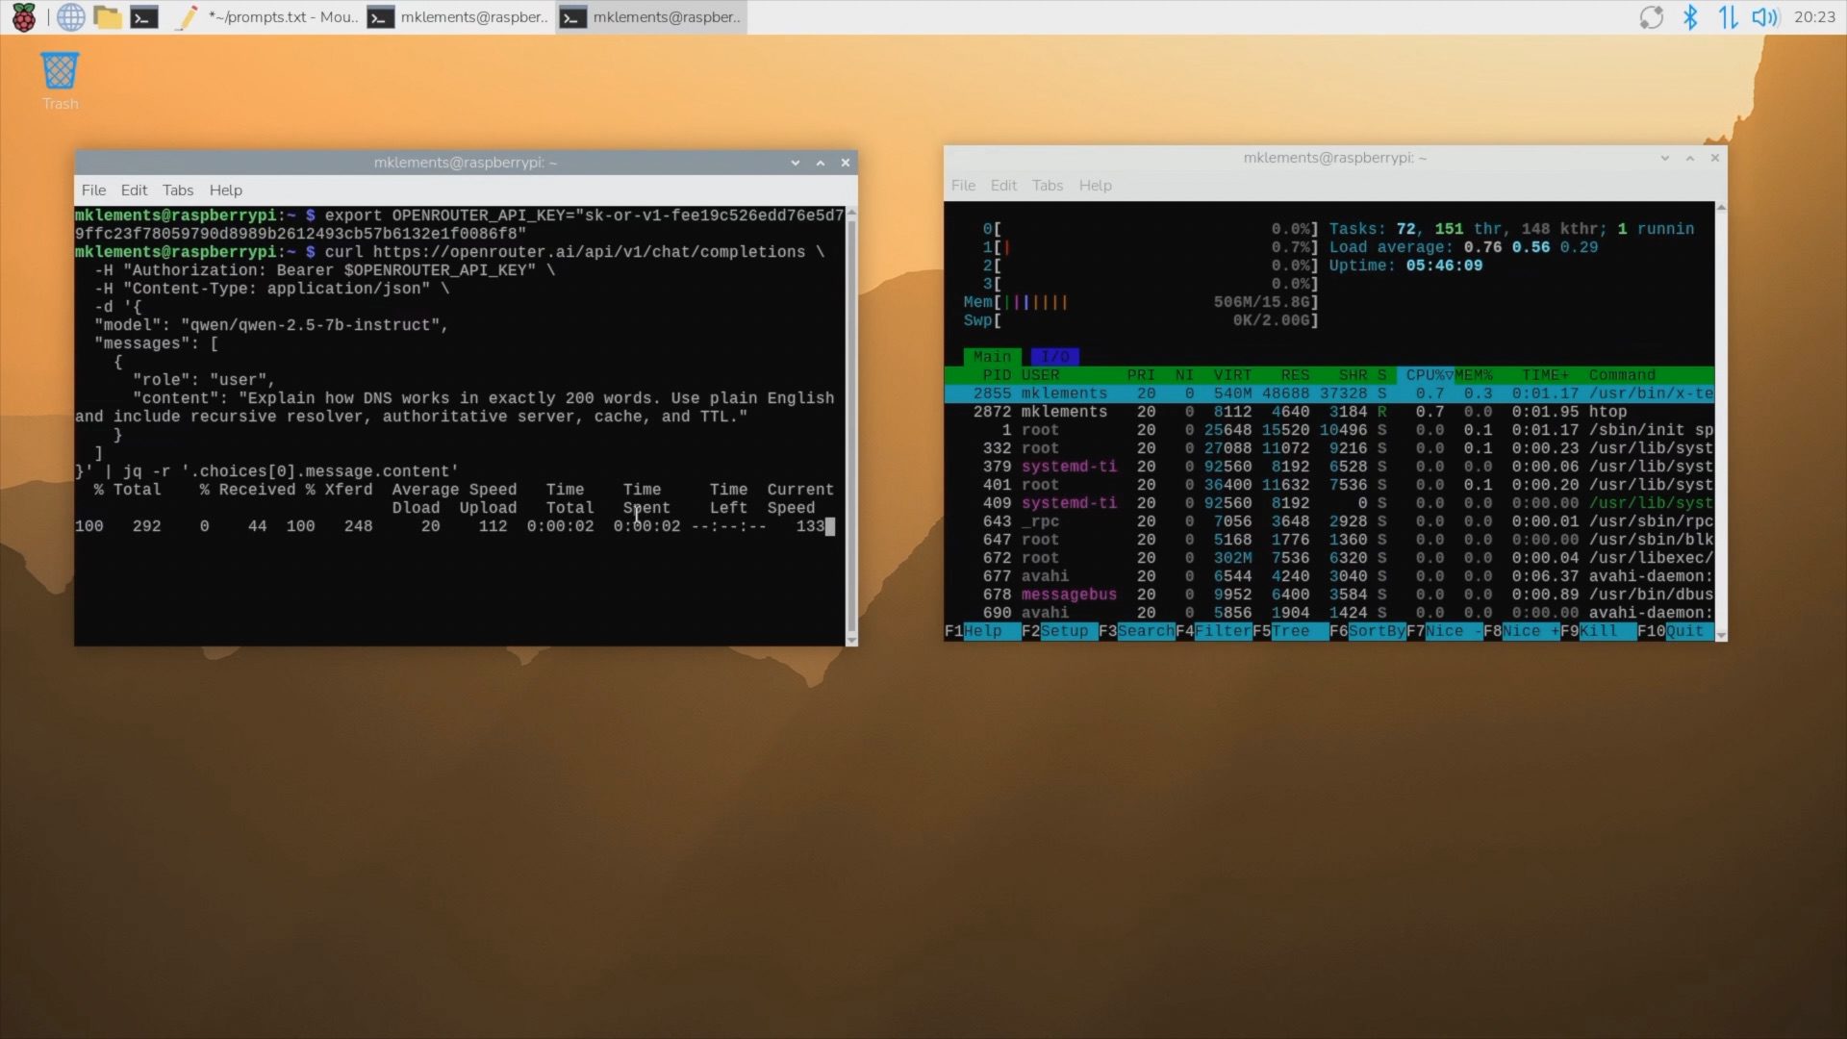Click the software updater tray icon

coord(1651,17)
